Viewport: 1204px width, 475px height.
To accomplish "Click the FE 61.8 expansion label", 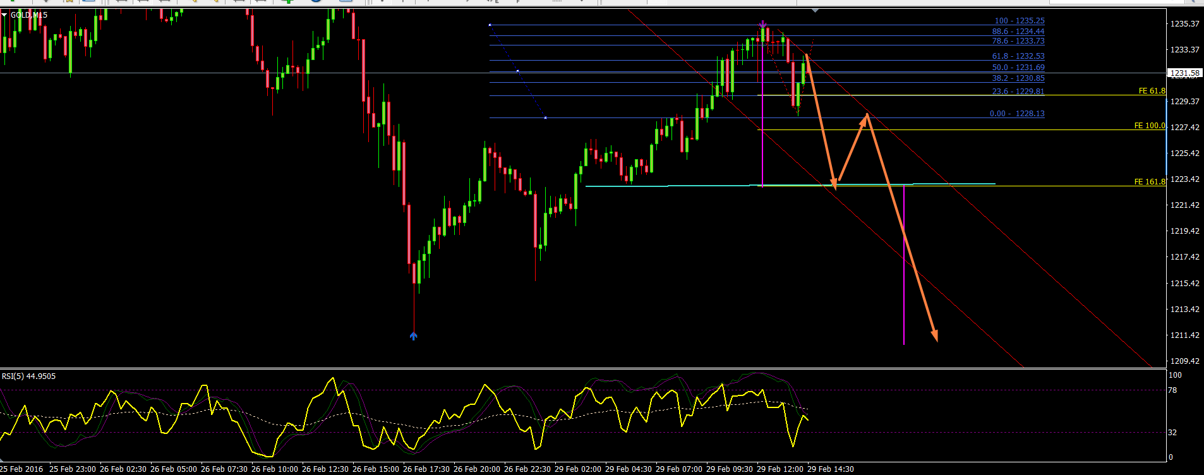I will [x=1152, y=91].
